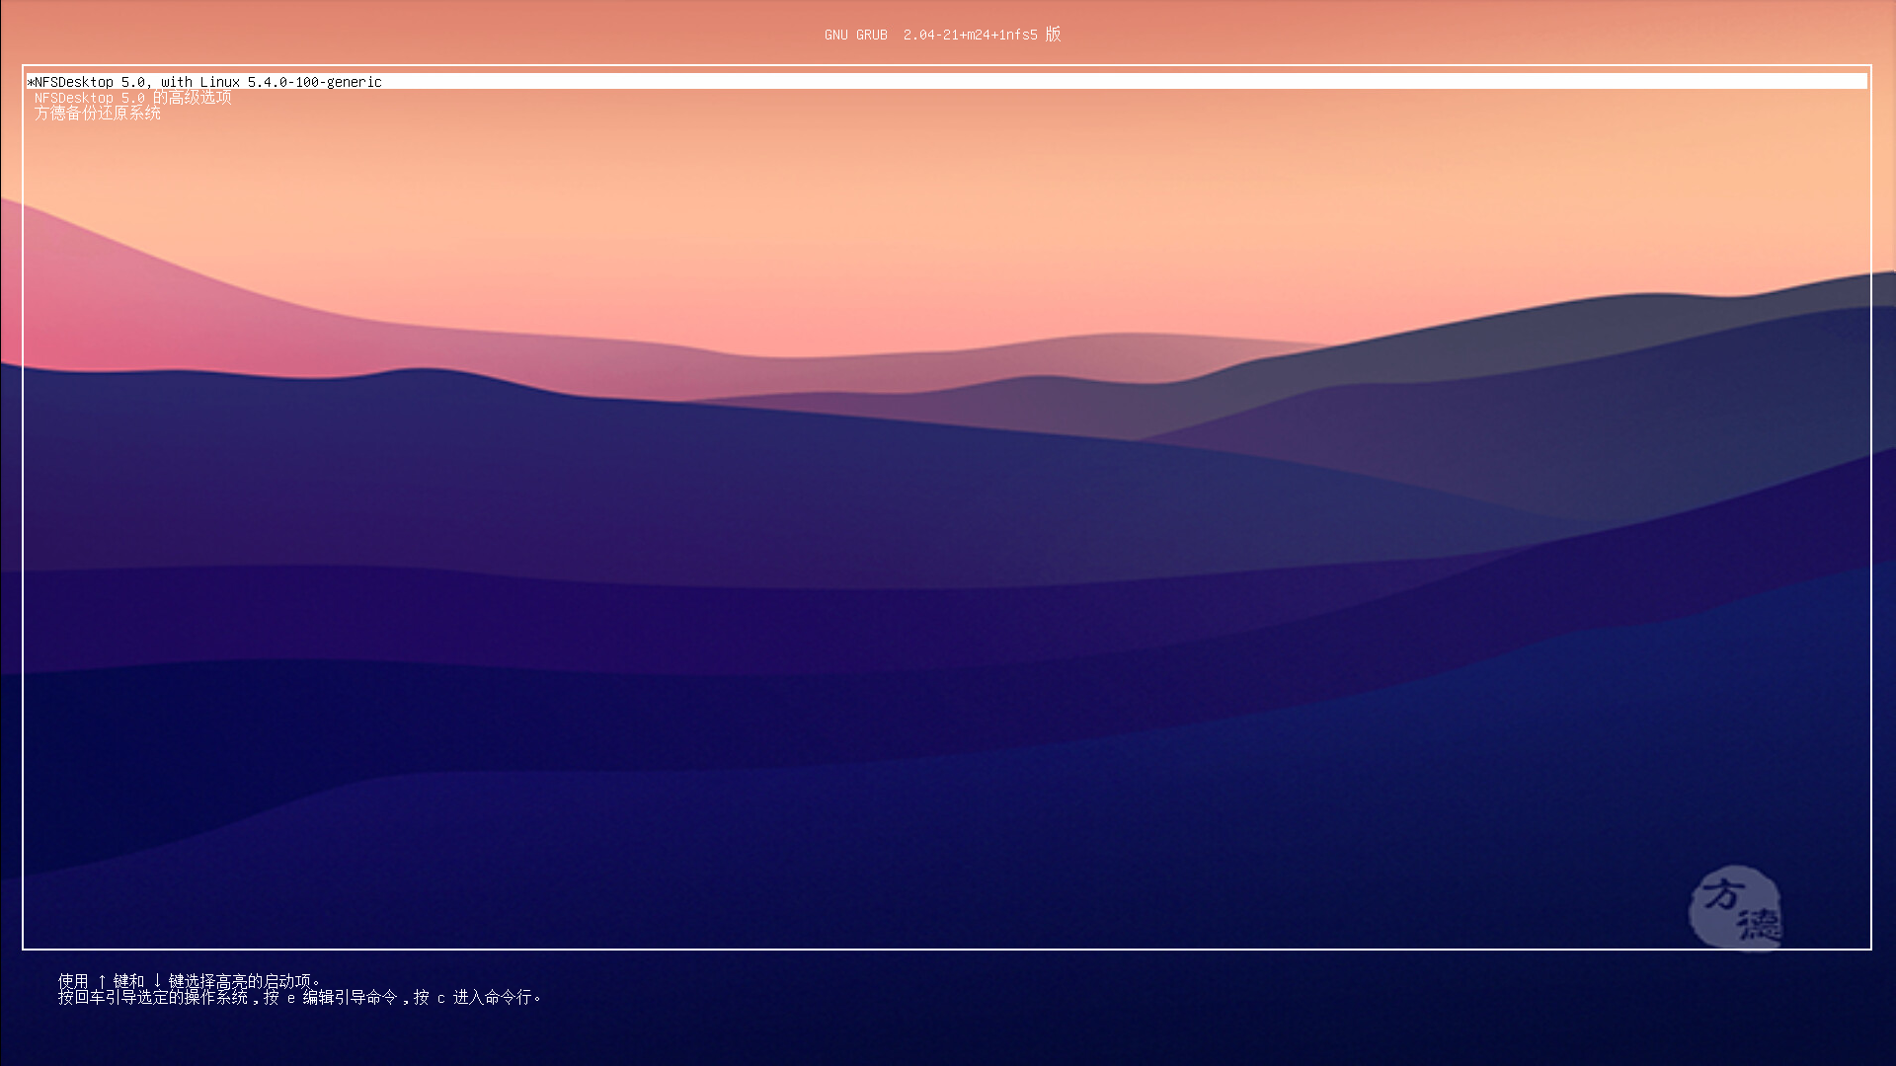Click blank white area of the highlighted row
1896x1066 pixels.
click(x=1086, y=82)
